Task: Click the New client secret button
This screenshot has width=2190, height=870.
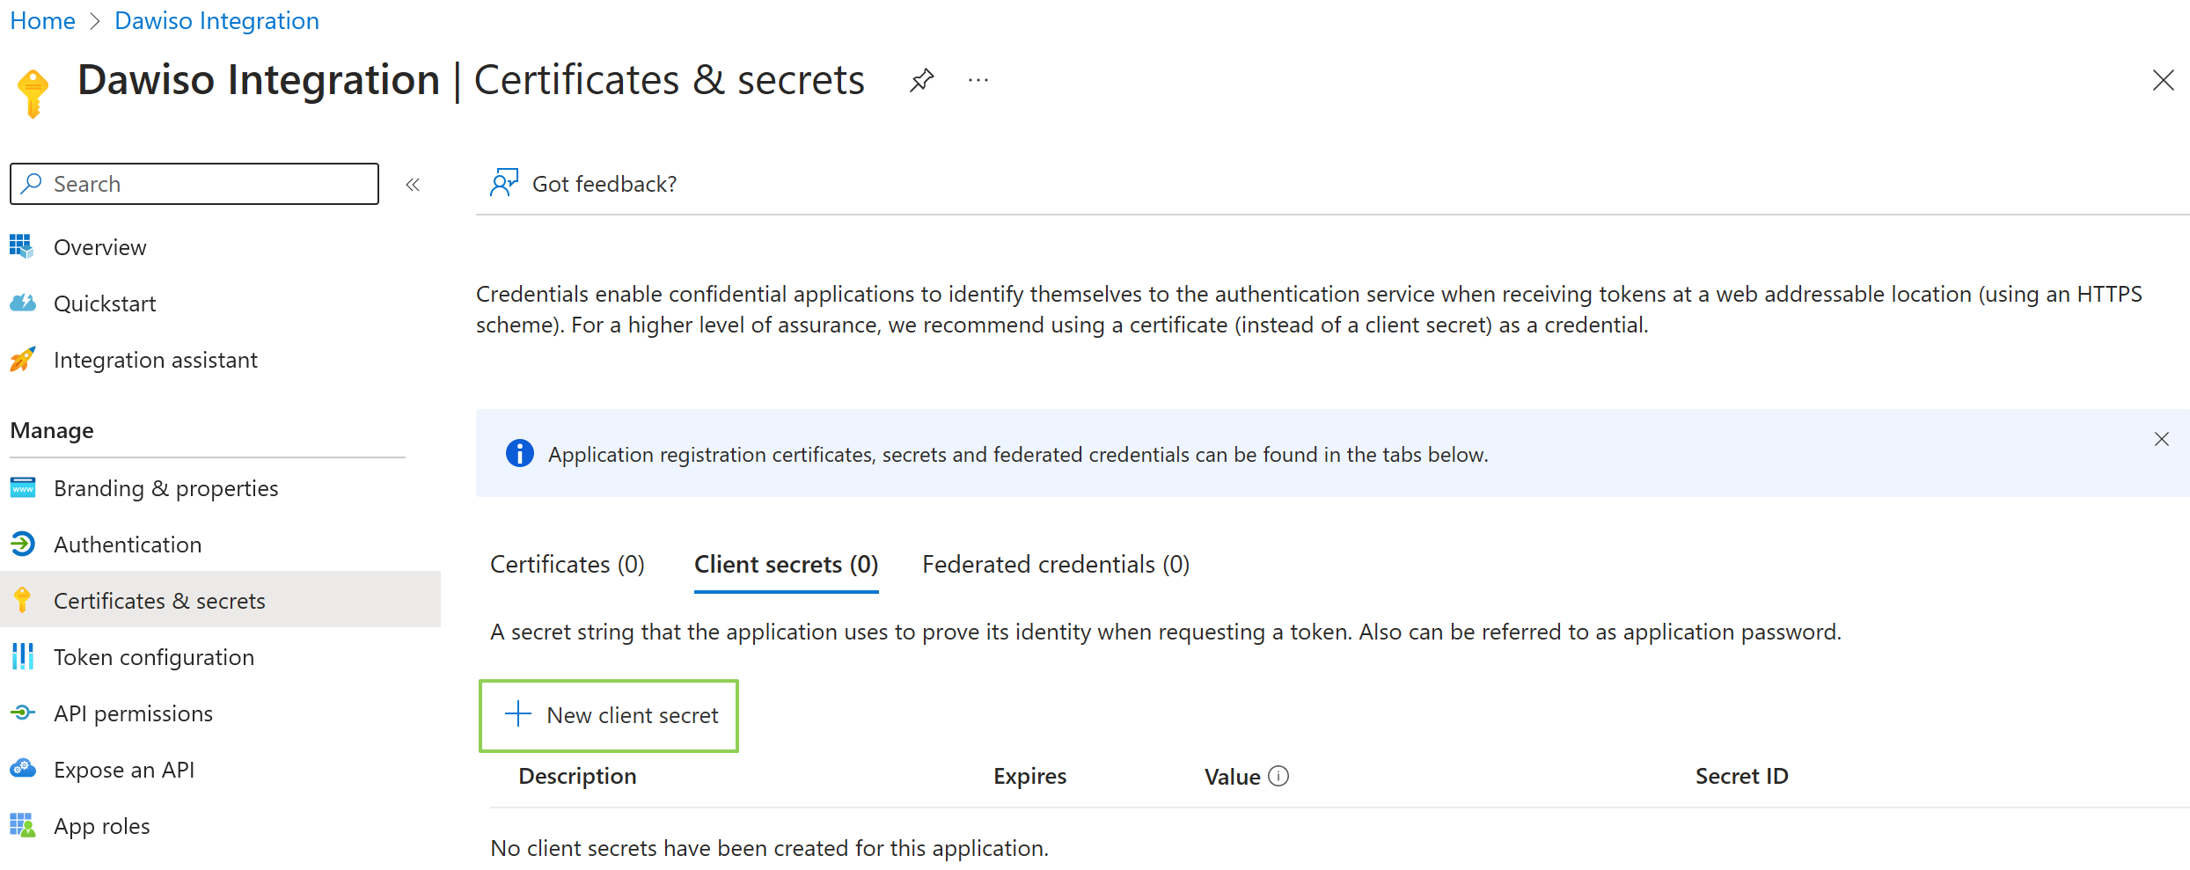Action: click(x=609, y=715)
